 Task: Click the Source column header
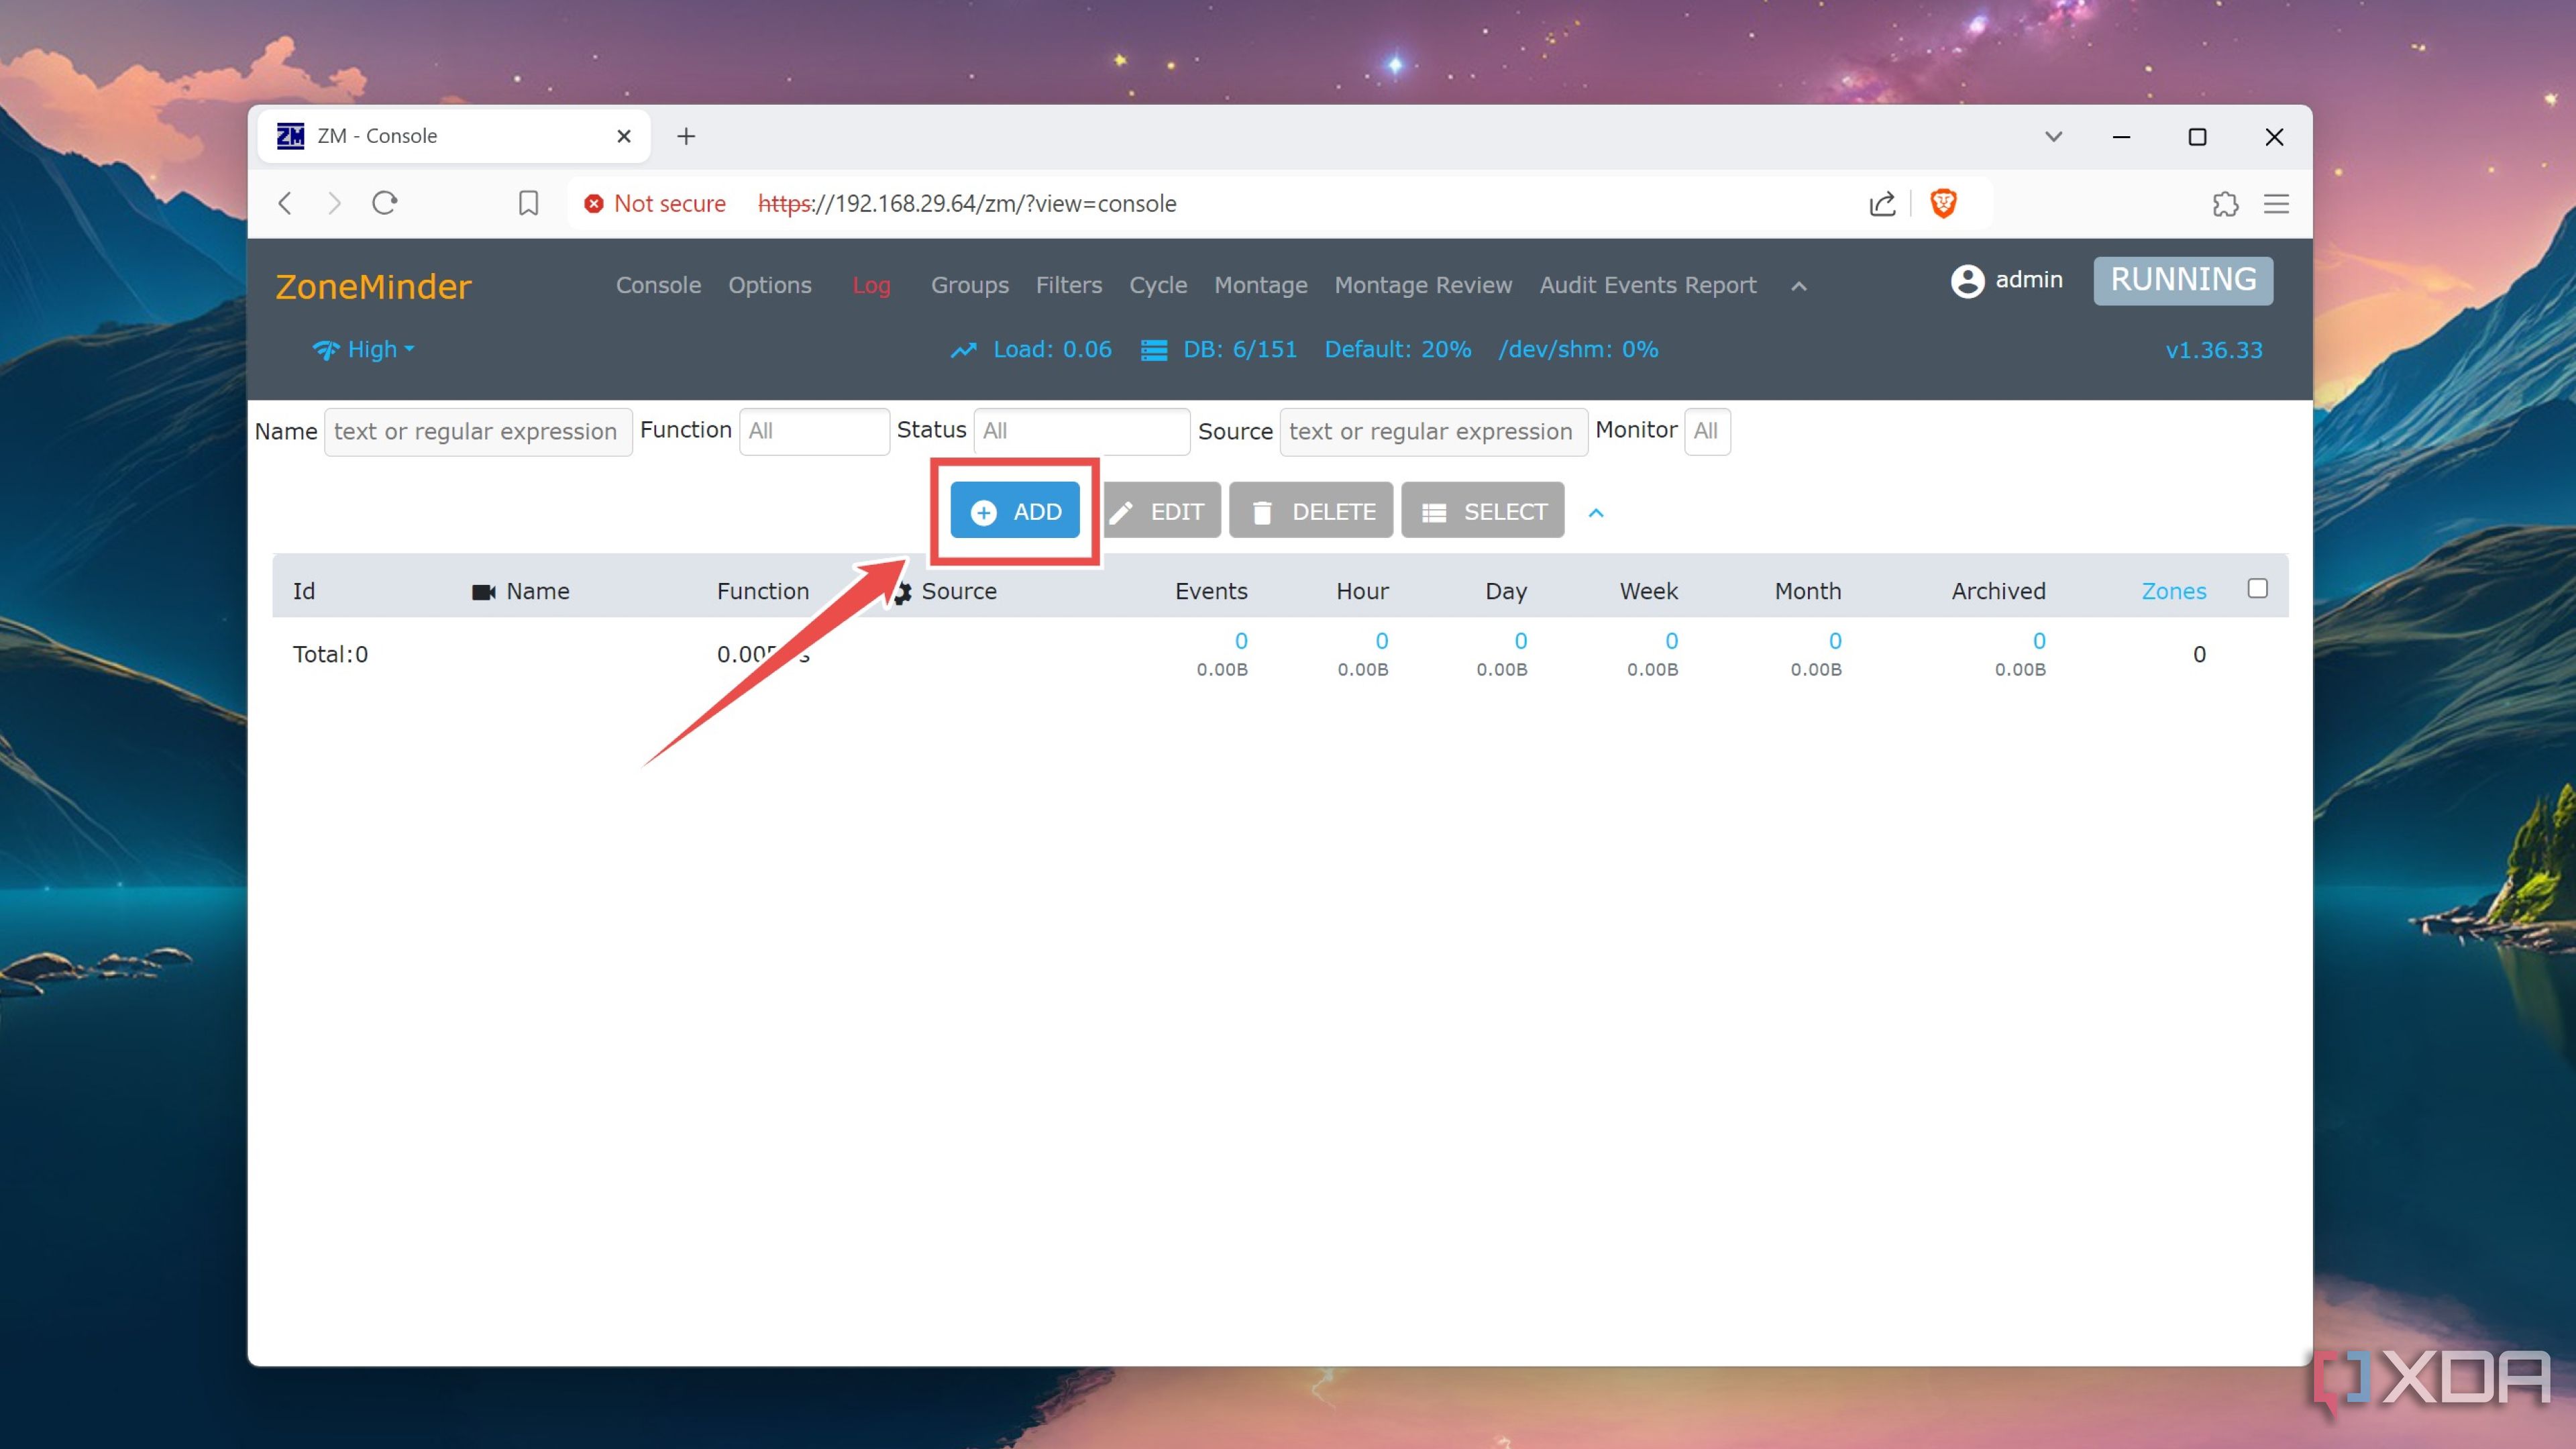coord(958,591)
